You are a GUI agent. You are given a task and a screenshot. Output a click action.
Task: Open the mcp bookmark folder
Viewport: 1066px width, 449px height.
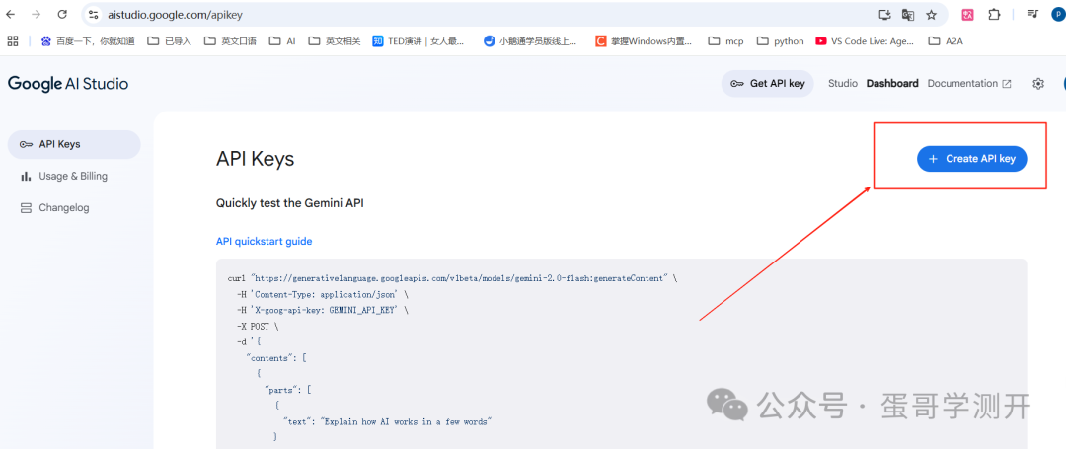coord(726,41)
